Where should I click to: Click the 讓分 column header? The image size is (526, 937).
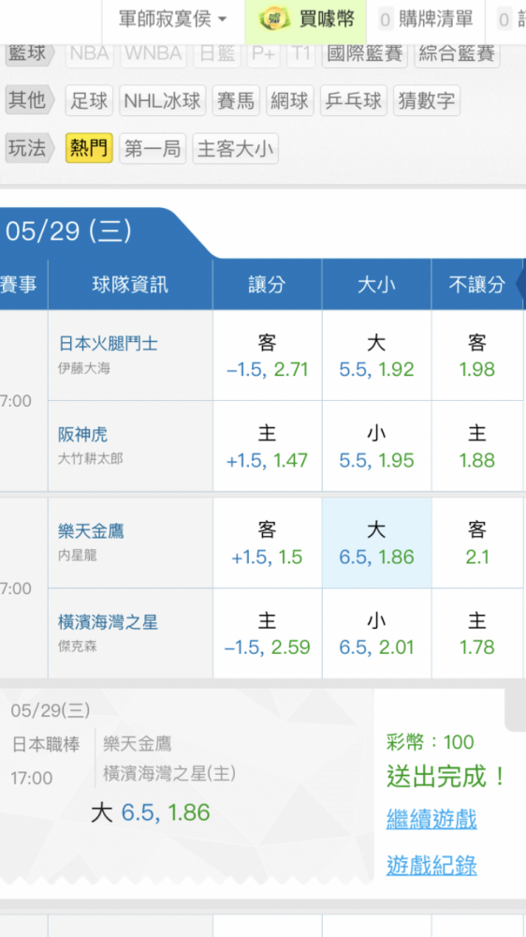[x=267, y=285]
